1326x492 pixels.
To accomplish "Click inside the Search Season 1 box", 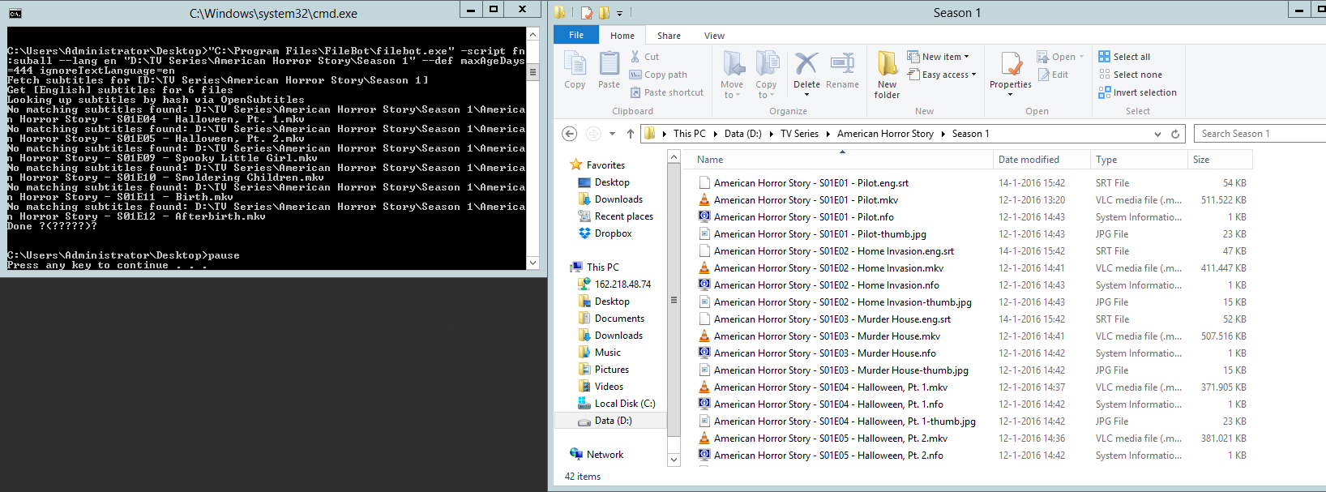I will (1259, 134).
